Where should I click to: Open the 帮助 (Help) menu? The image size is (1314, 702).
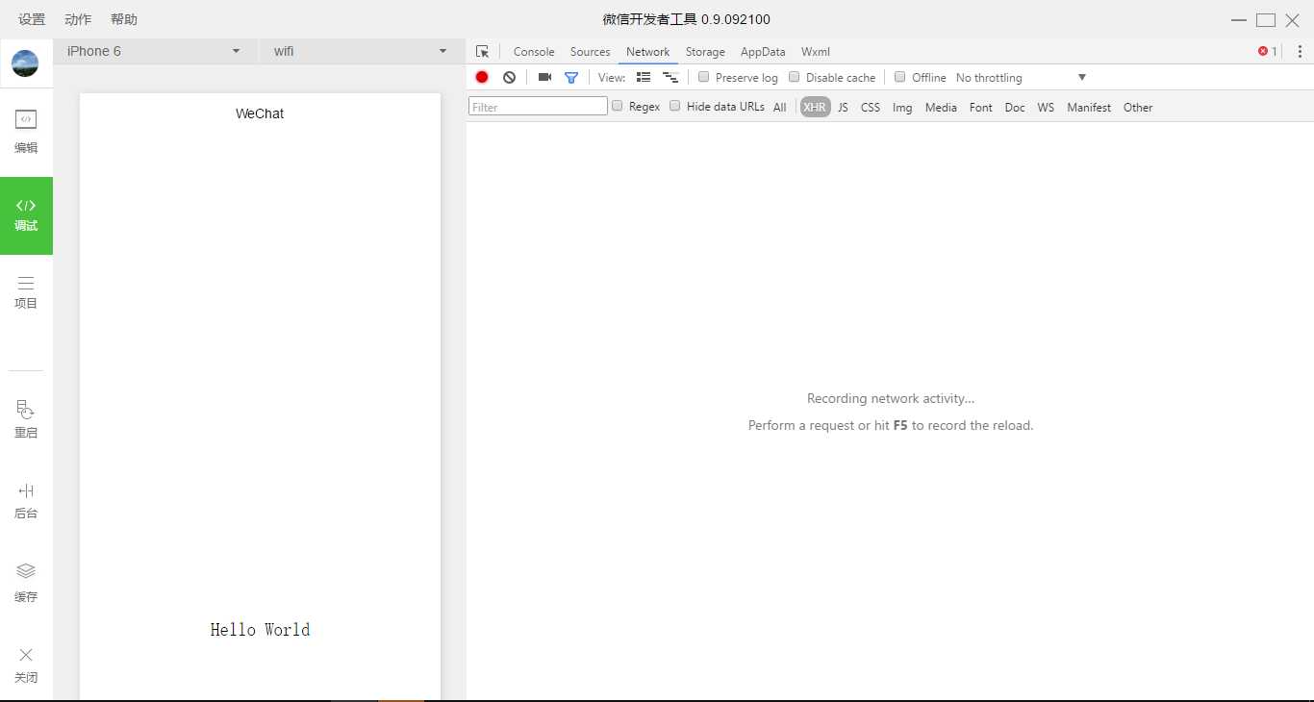click(x=124, y=19)
